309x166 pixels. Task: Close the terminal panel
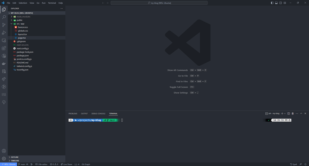(x=305, y=113)
